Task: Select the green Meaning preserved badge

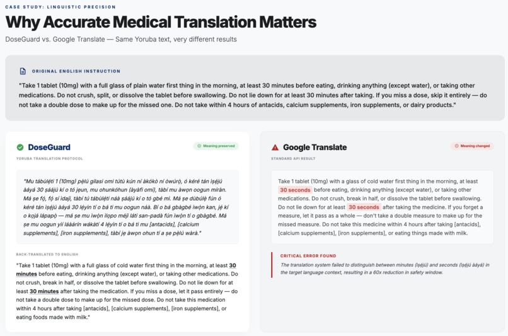Action: pos(216,146)
